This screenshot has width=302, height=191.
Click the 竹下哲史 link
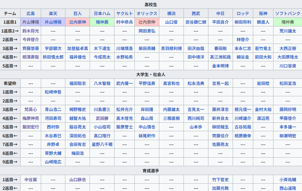coord(220,180)
